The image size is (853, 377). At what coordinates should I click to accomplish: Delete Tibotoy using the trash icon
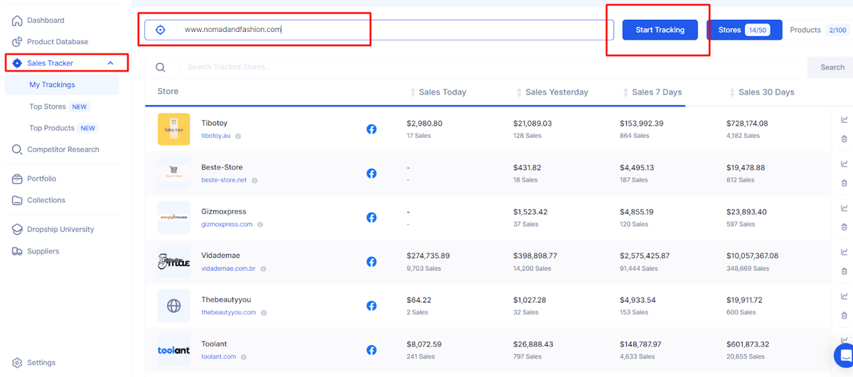(844, 139)
